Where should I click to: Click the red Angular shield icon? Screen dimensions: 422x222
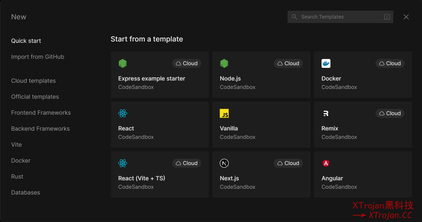pyautogui.click(x=326, y=163)
